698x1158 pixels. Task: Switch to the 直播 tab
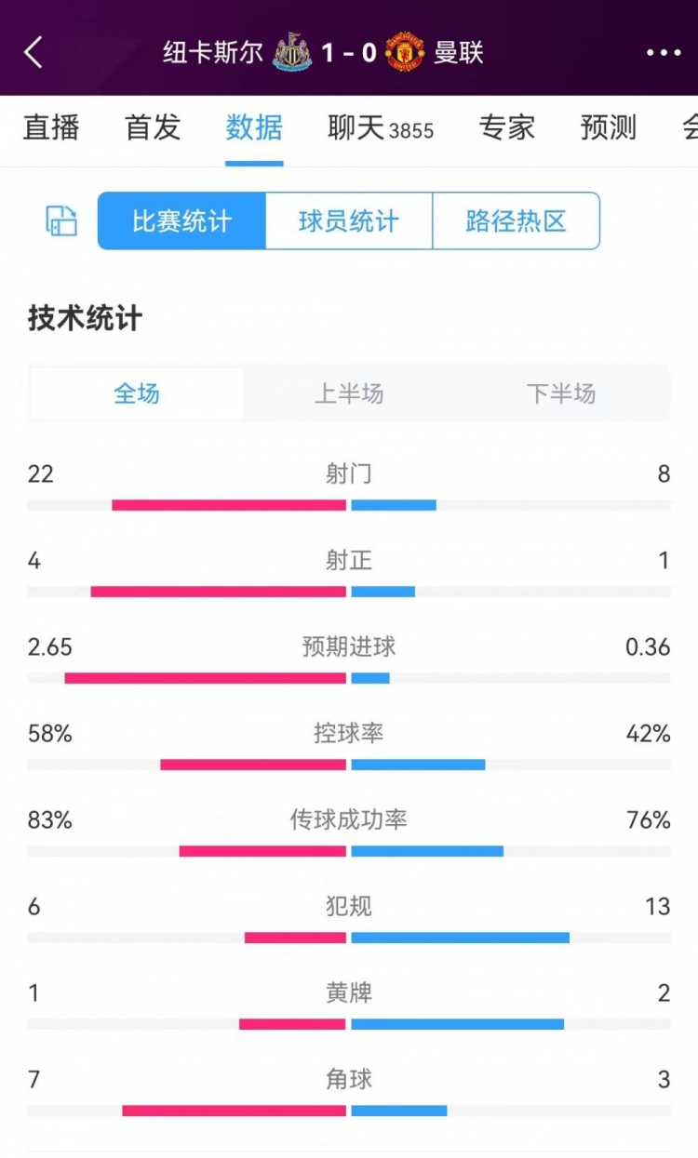click(51, 127)
